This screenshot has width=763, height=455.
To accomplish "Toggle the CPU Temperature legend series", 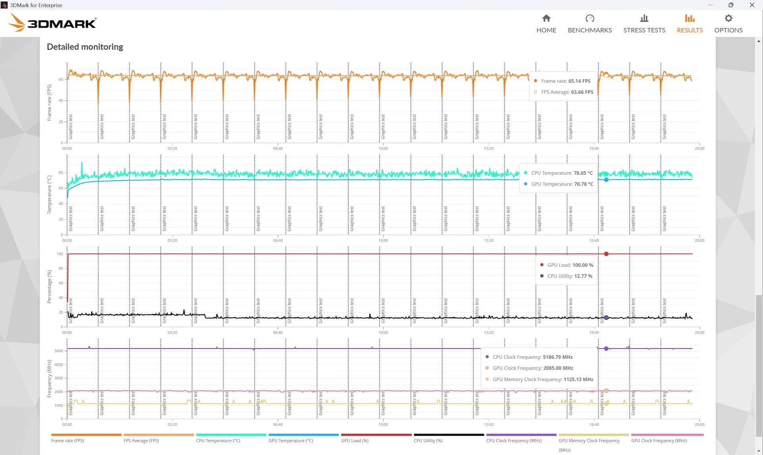I will click(x=218, y=440).
